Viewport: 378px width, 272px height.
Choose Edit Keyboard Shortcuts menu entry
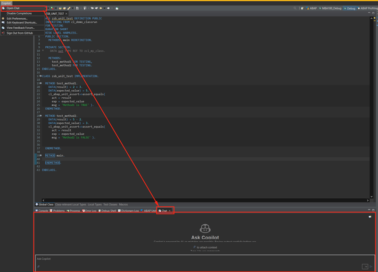(x=23, y=23)
